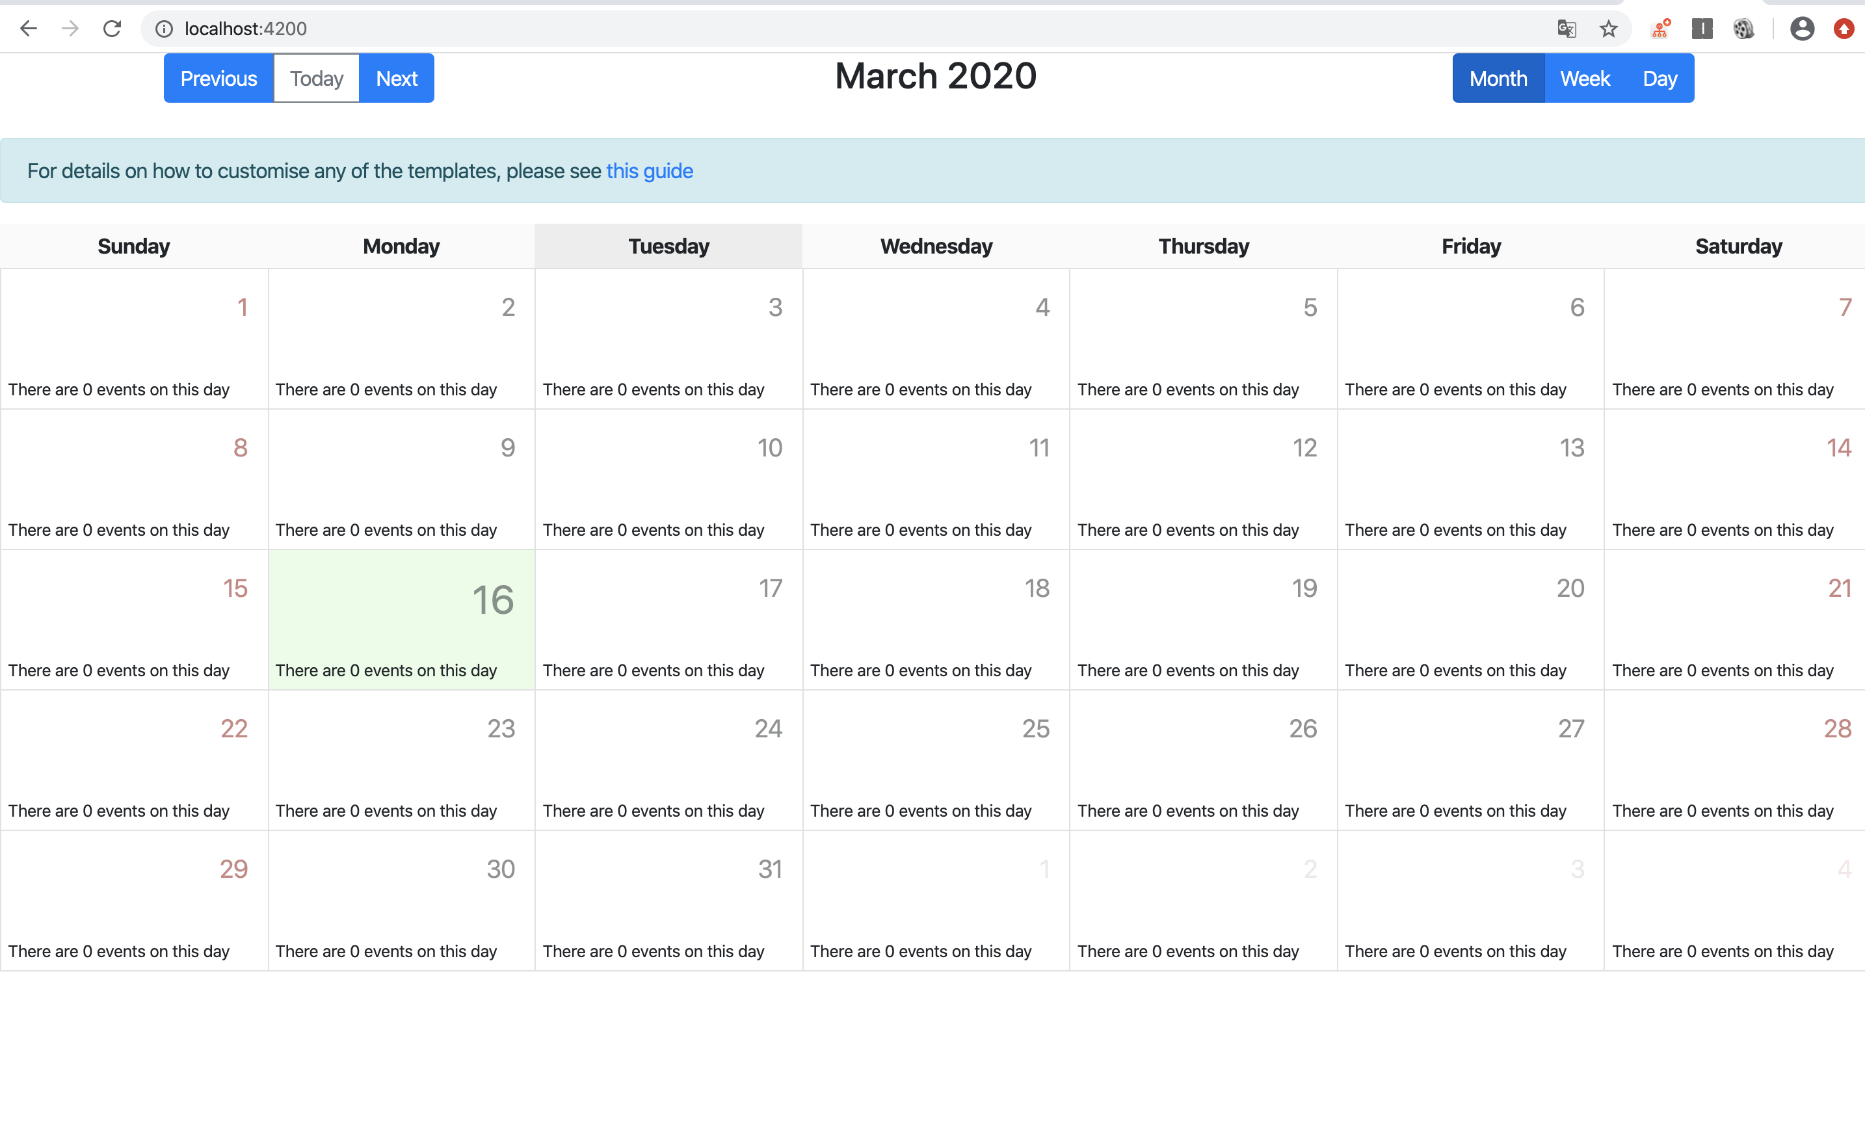Switch to Month view
This screenshot has width=1865, height=1121.
[x=1498, y=79]
